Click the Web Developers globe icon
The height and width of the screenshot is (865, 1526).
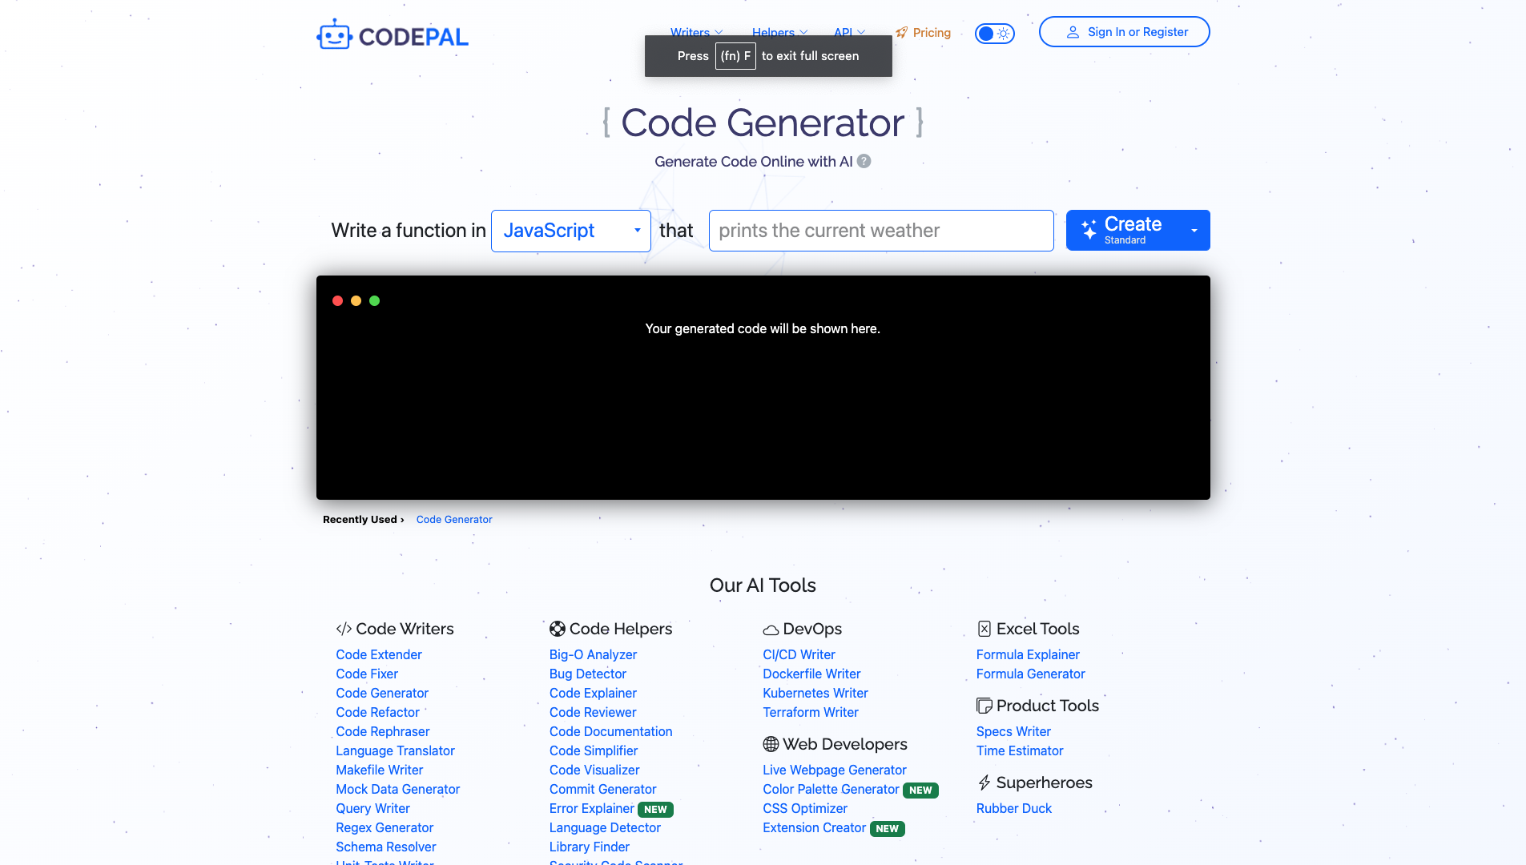pyautogui.click(x=771, y=744)
